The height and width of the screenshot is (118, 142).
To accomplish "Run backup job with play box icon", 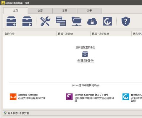I will 27,21.
